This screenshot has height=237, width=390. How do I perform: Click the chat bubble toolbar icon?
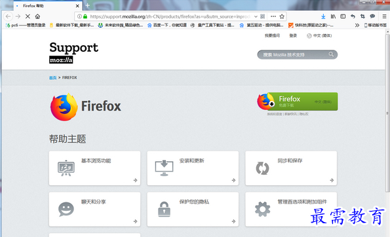click(x=372, y=16)
